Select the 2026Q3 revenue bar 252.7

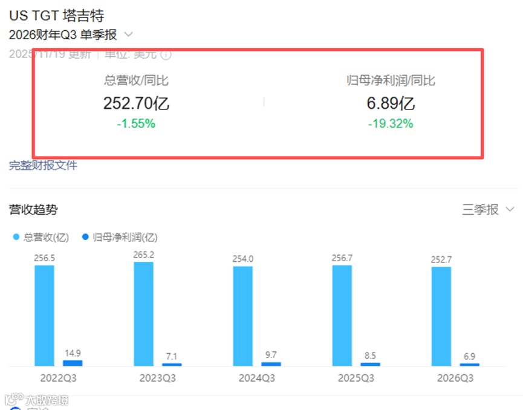point(441,316)
